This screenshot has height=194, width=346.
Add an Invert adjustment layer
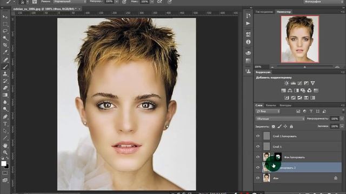[x=287, y=98]
